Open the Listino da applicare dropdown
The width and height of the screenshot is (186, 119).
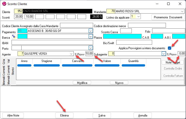(138, 17)
